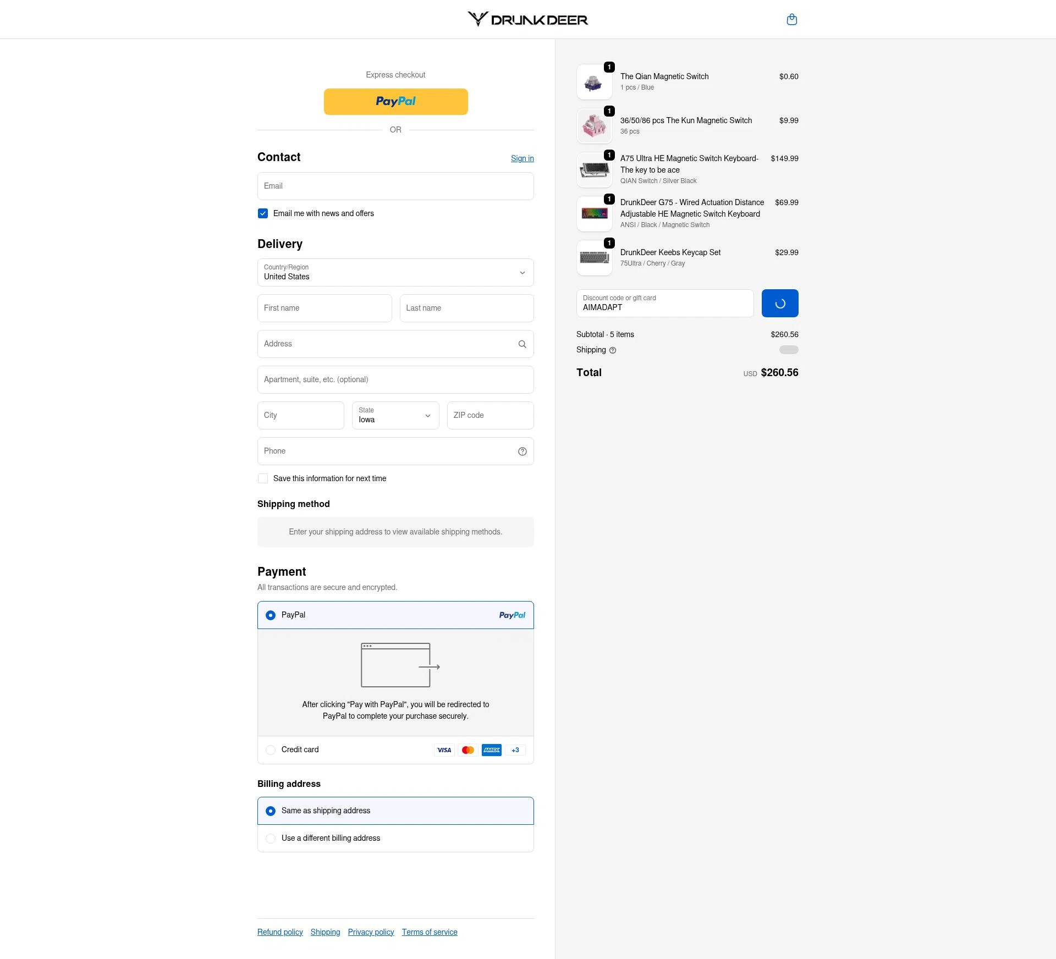Click the Visa card icon
Viewport: 1056px width, 959px height.
click(444, 750)
